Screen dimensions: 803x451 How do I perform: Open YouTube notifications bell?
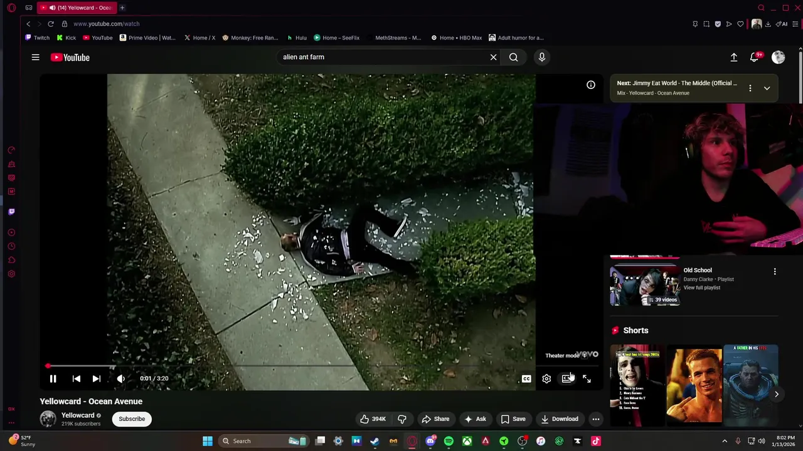[x=755, y=57]
